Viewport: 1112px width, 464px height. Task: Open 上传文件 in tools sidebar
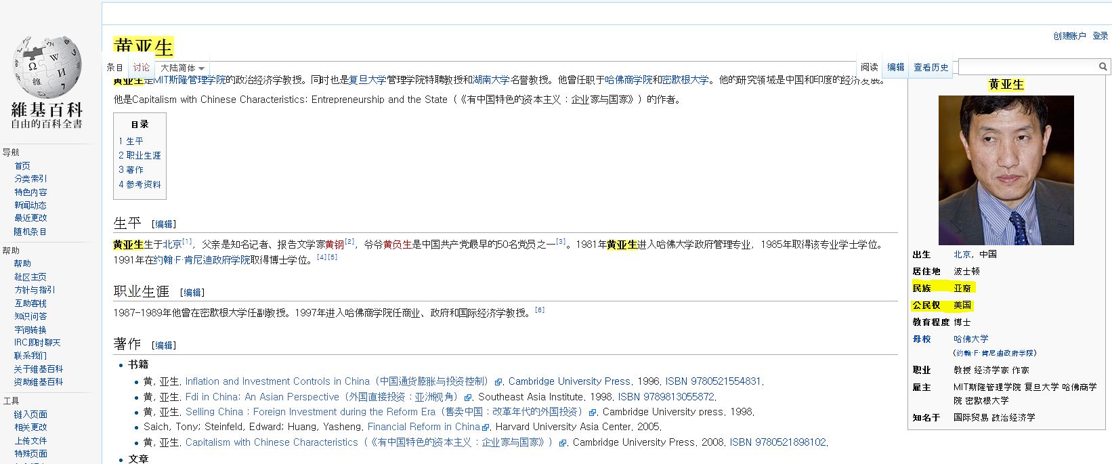click(x=30, y=441)
